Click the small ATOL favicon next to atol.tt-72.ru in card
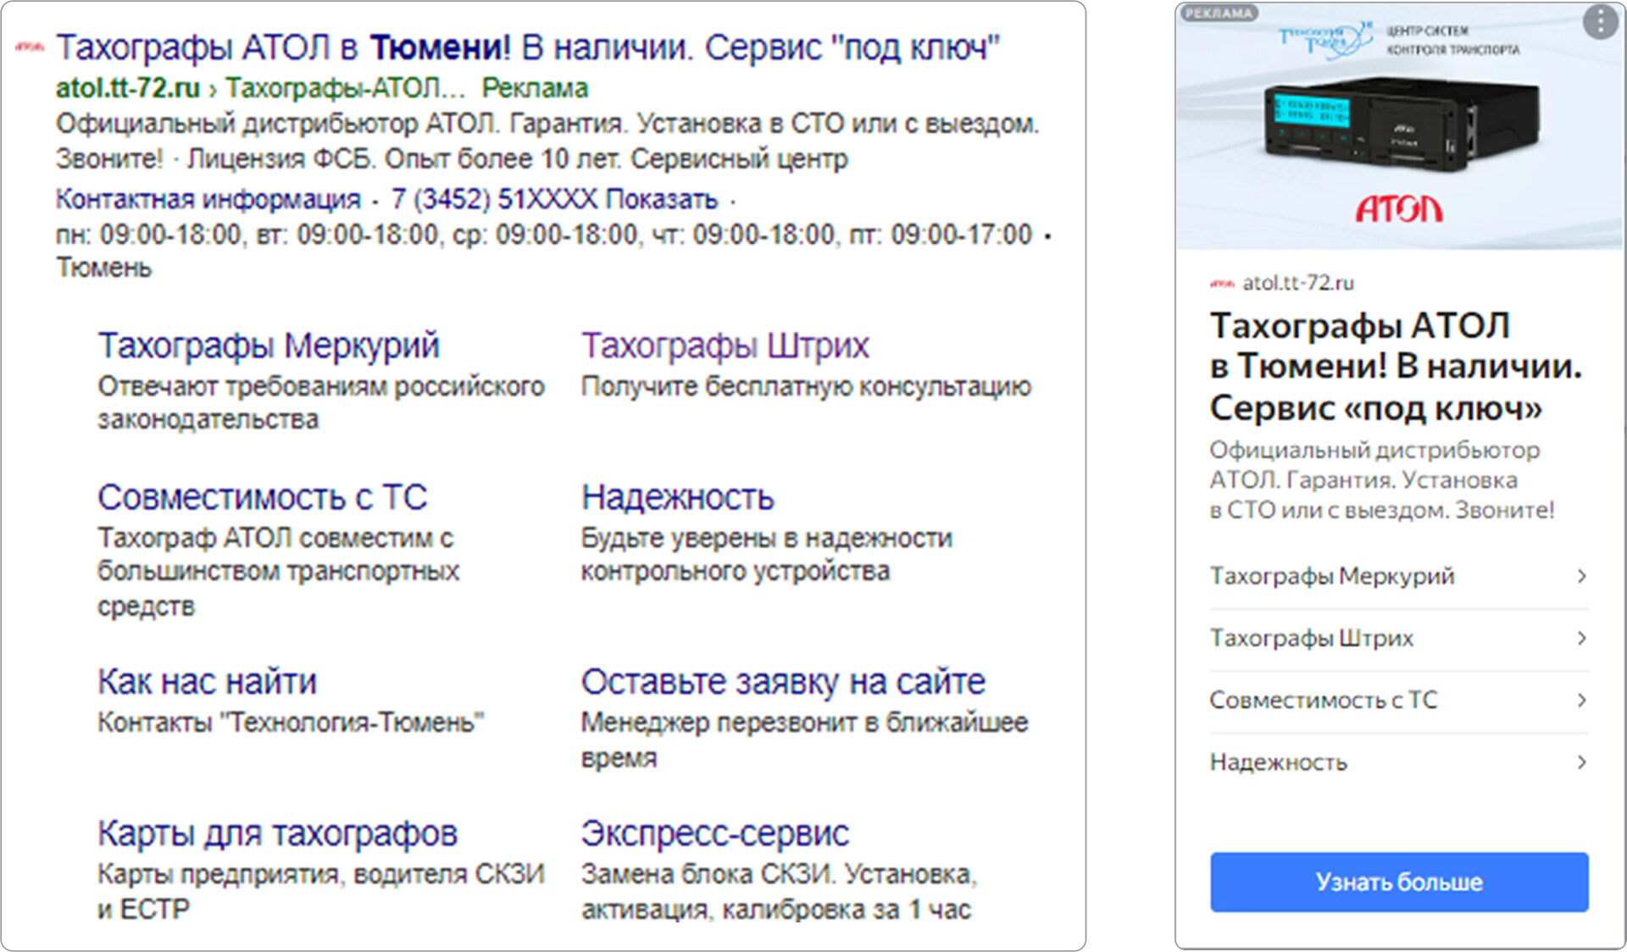Screen dimensions: 1627x952 (x=1222, y=284)
